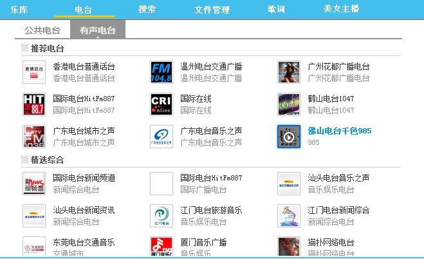This screenshot has width=424, height=259.
Task: Click the 国际电台新闻频道 station link
Action: pyautogui.click(x=84, y=178)
